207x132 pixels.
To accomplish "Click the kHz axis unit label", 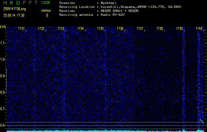I will [3, 27].
